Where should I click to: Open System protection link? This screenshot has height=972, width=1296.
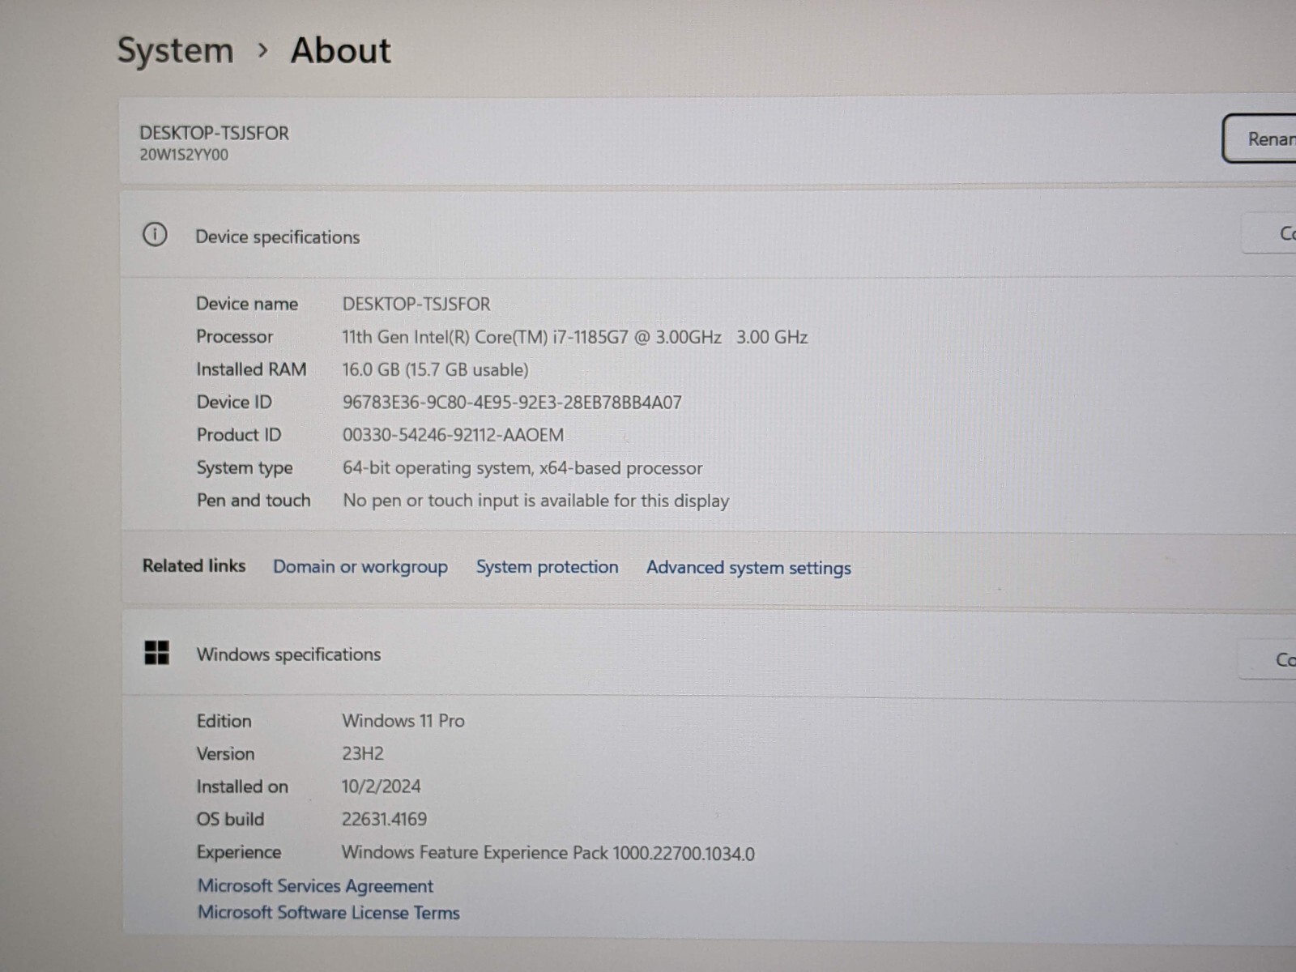(x=547, y=567)
